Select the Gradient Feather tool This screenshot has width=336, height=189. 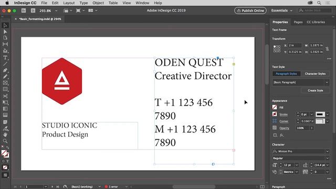coord(5,115)
